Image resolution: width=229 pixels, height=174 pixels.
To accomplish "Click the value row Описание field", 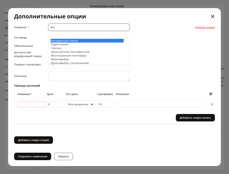I will point(161,104).
